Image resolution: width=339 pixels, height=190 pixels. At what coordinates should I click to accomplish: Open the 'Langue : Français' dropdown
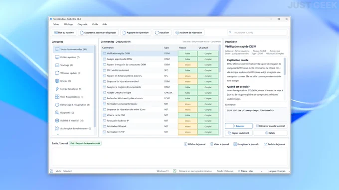coord(278,171)
